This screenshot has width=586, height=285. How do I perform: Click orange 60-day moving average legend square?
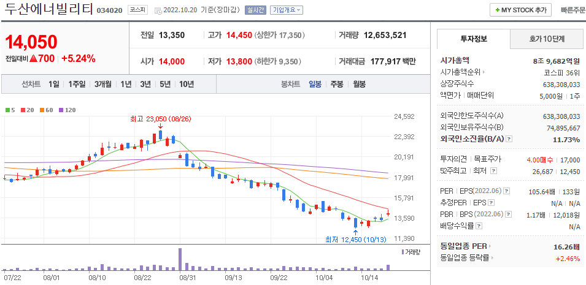point(42,110)
